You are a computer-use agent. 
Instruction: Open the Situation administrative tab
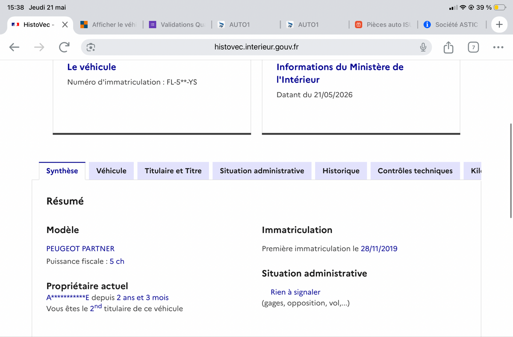(262, 171)
